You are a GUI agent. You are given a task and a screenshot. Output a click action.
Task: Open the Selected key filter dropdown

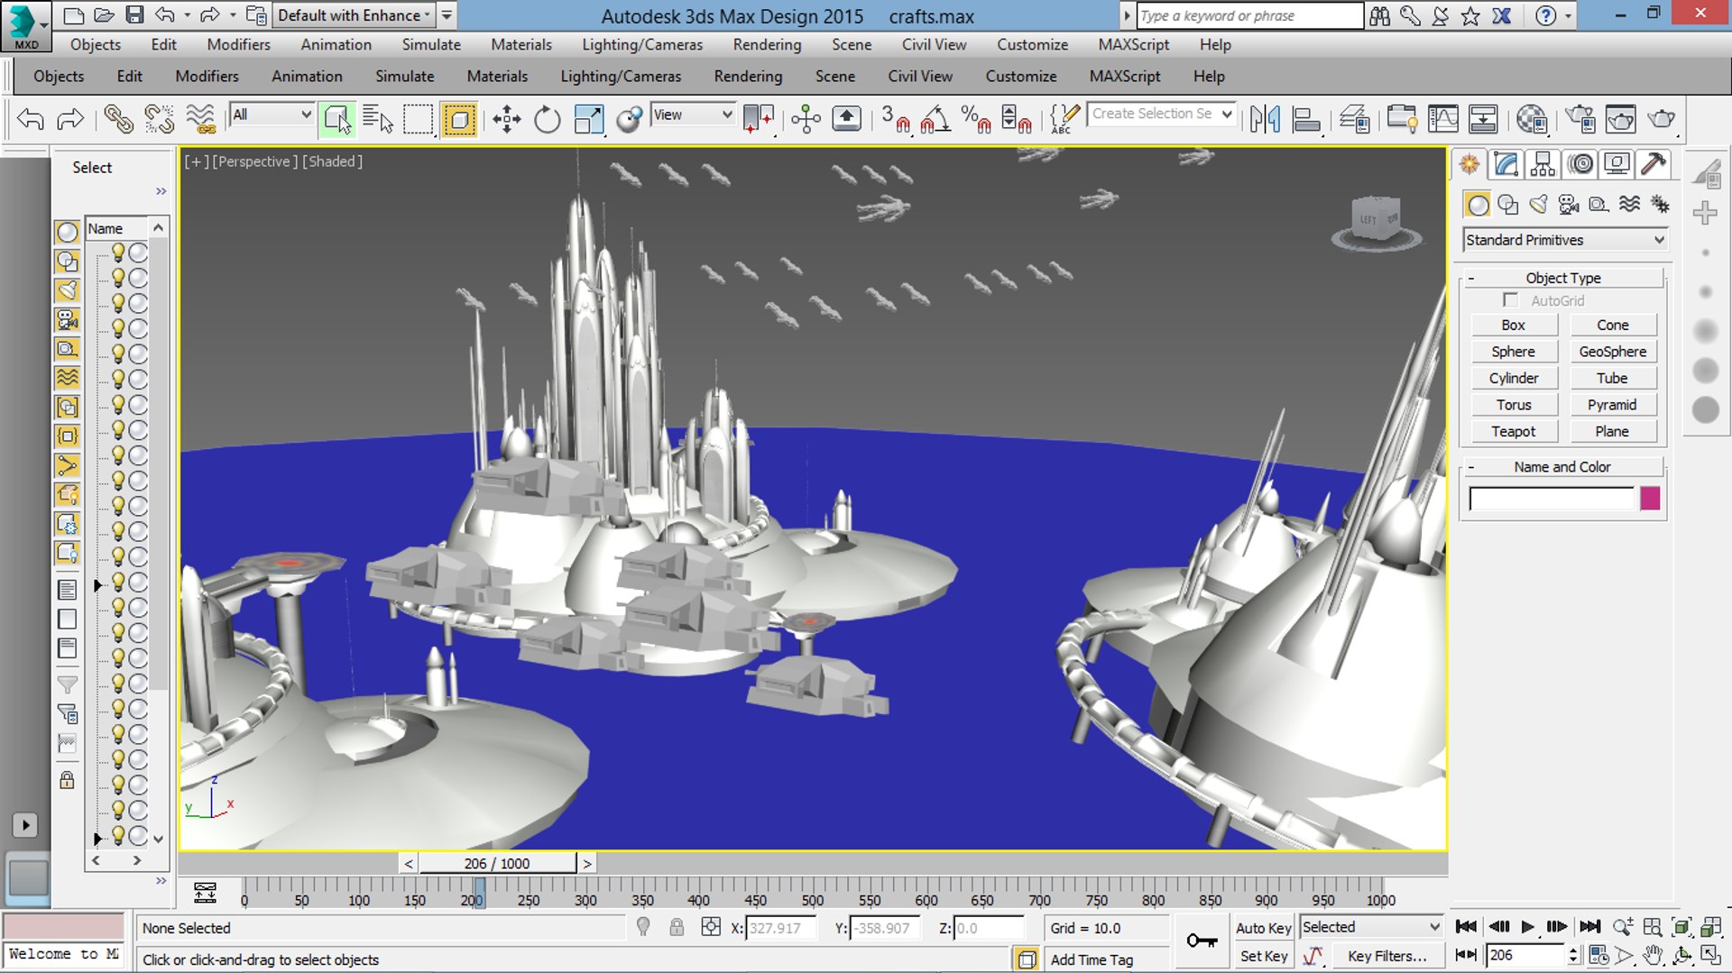click(1371, 927)
